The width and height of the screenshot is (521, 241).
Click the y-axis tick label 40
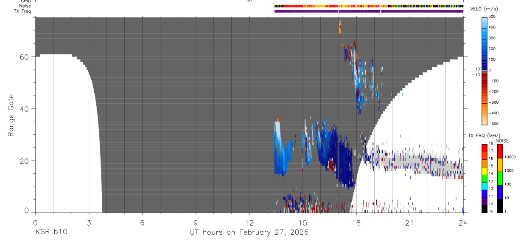[25, 109]
